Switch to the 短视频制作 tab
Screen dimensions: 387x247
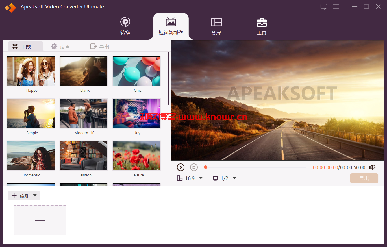click(x=171, y=26)
